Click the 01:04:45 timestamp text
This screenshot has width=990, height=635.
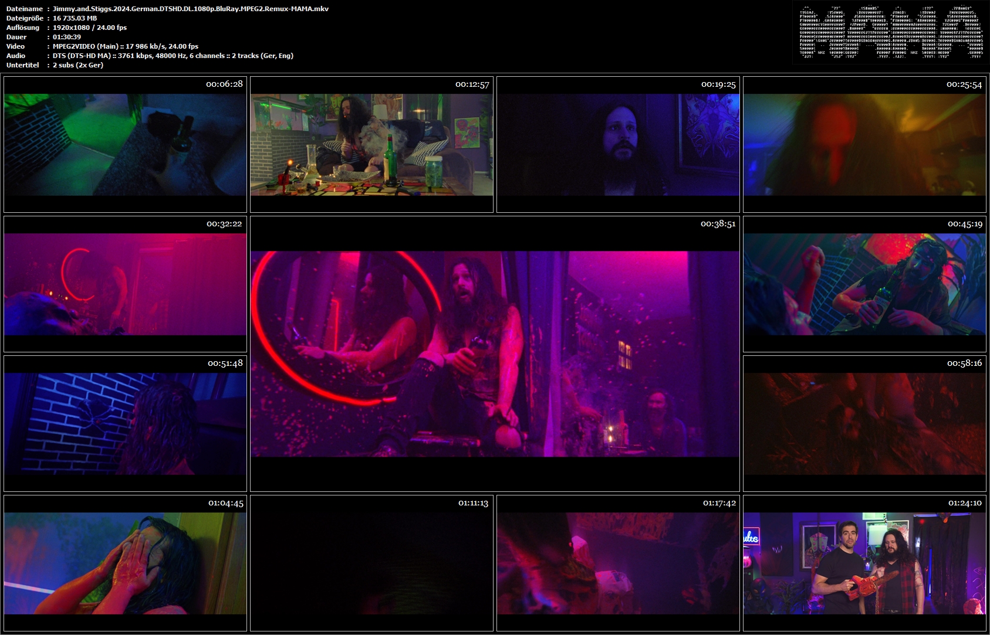click(225, 503)
